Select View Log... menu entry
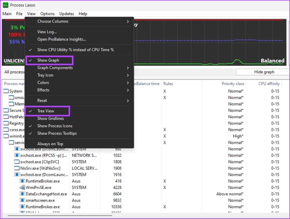Viewport: 290px width, 219px height. (79, 32)
